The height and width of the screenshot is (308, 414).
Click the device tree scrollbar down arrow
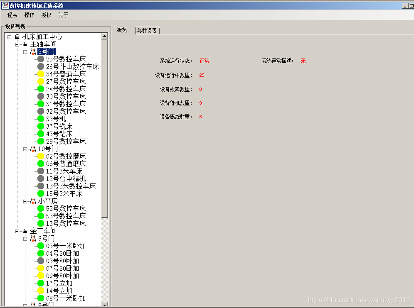[105, 304]
